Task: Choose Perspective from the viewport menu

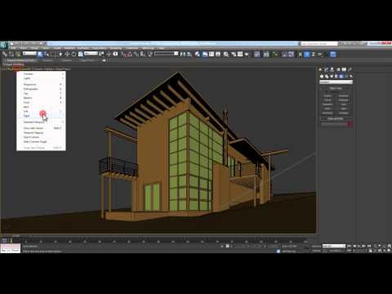Action: [x=41, y=84]
